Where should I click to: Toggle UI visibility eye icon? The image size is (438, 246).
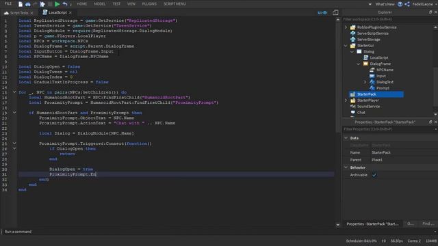pos(322,12)
